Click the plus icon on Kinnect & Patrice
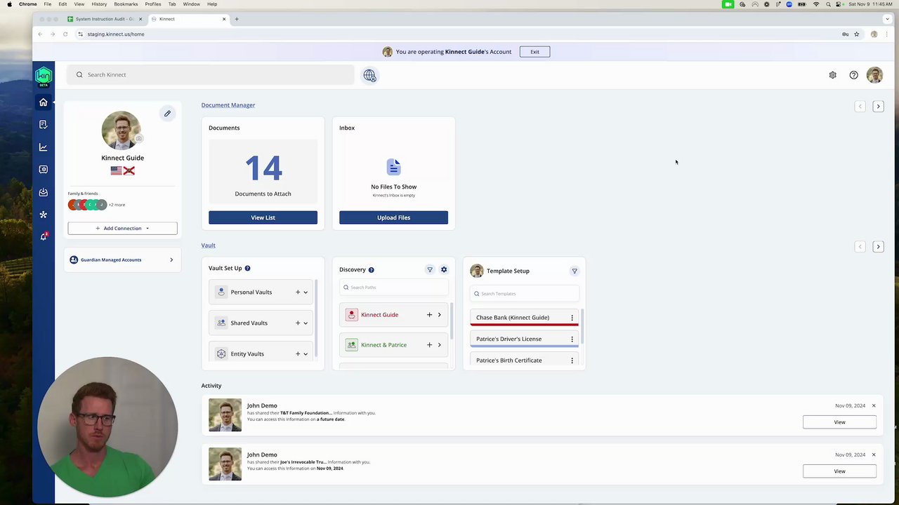The width and height of the screenshot is (899, 505). (429, 345)
